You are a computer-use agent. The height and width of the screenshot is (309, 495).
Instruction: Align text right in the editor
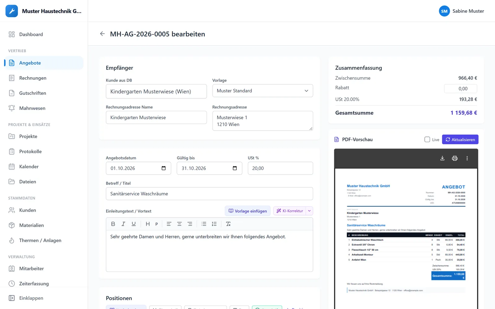pyautogui.click(x=190, y=224)
